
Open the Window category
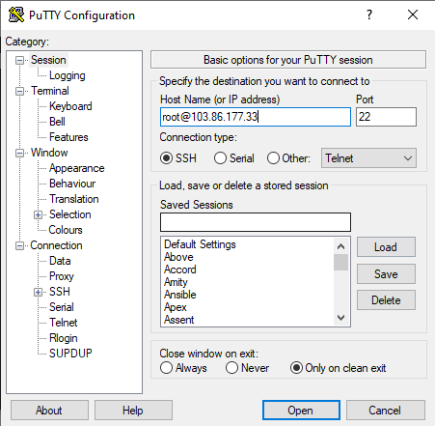coord(49,153)
